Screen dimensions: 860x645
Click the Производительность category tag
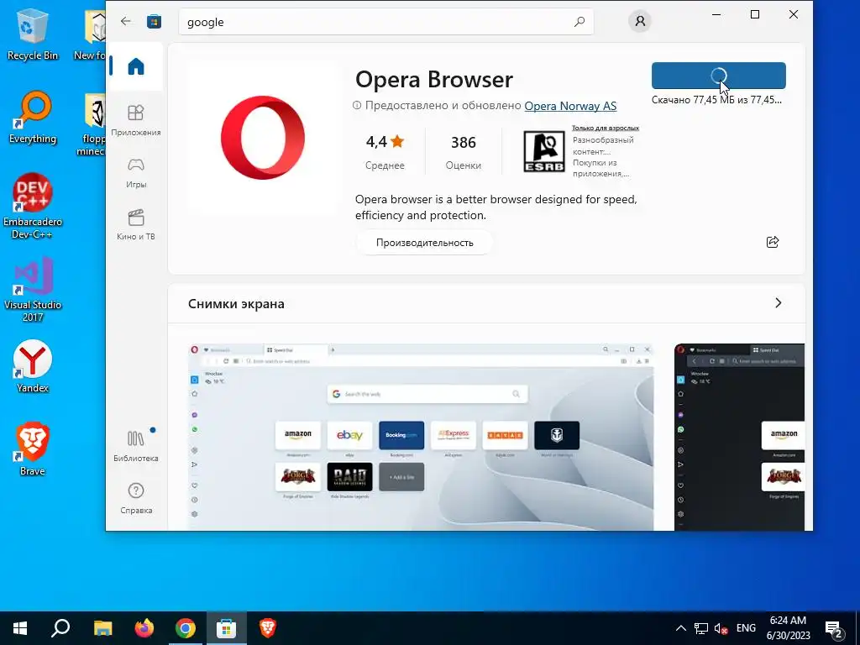pyautogui.click(x=424, y=243)
